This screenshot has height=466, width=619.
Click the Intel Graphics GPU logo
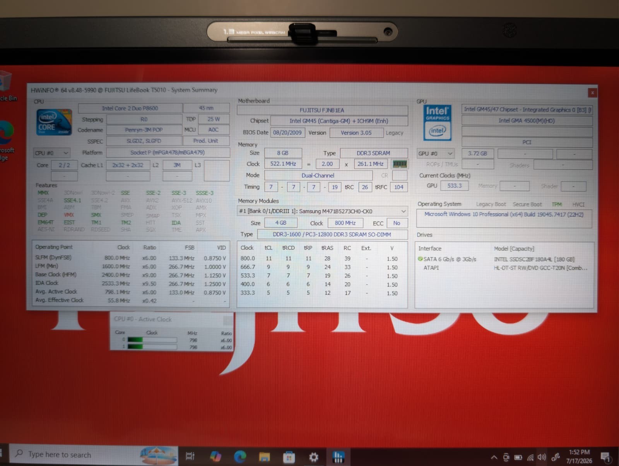pos(437,122)
